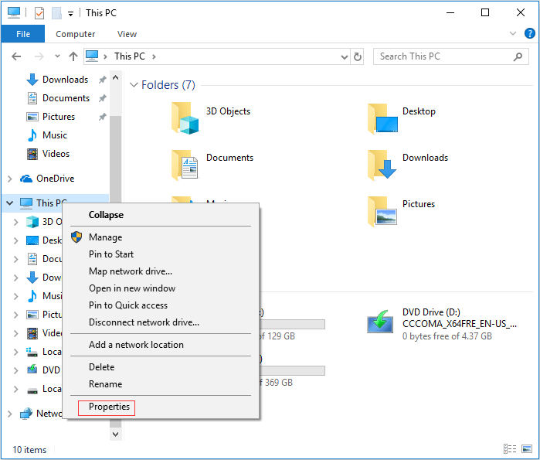Expand the ribbon with the chevron
Viewport: 540px width, 460px height.
[x=513, y=33]
